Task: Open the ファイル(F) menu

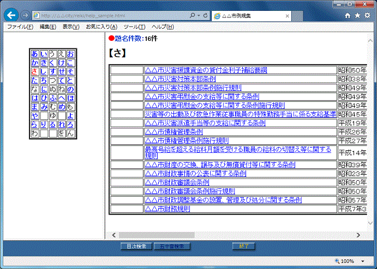Action: 20,27
